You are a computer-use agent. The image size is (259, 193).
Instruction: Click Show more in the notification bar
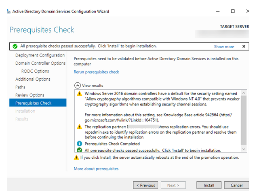(x=224, y=46)
